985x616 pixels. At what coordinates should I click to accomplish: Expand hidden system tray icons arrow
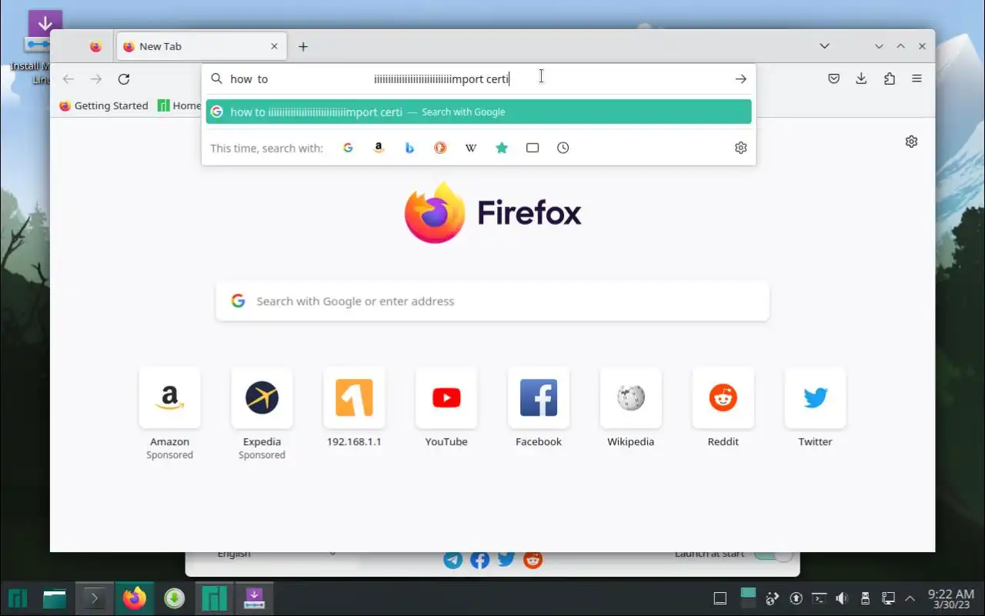pos(910,598)
